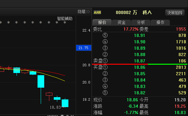
Task: Click circled 4 icon at sell price 18.90
Action: tap(105, 42)
